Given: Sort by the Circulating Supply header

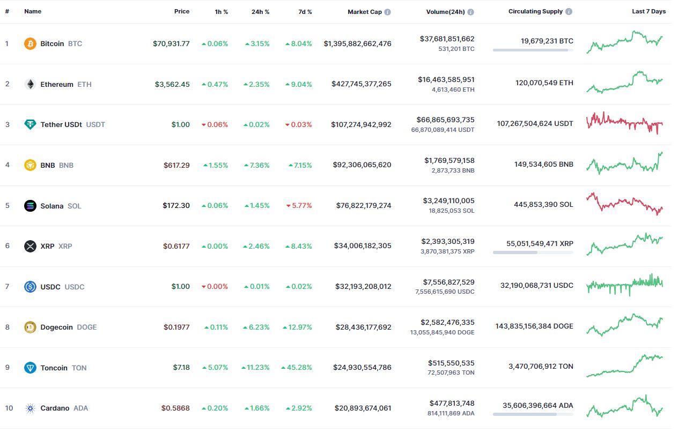Looking at the screenshot, I should (x=536, y=11).
